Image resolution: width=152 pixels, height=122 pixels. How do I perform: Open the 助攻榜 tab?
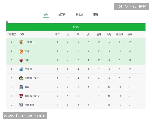pos(79,15)
